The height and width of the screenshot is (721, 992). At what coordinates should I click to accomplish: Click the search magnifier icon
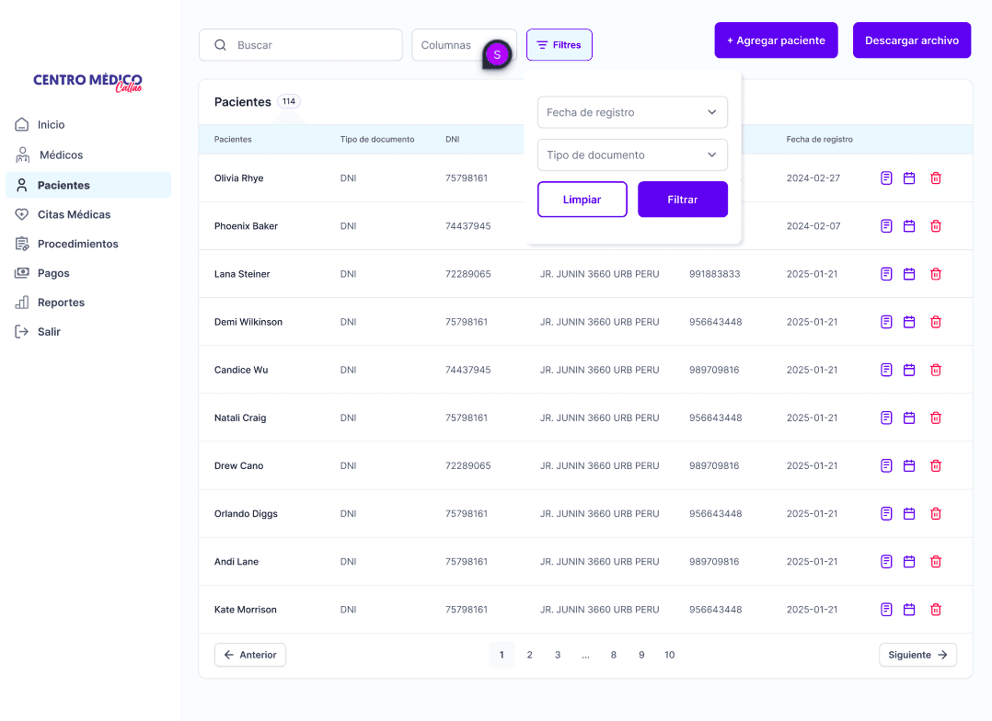pos(220,45)
